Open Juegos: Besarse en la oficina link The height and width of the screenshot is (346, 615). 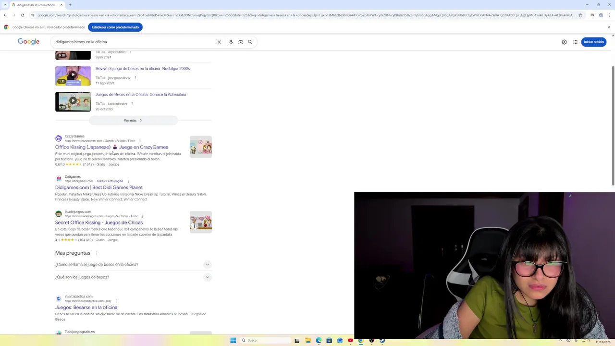[86, 308]
